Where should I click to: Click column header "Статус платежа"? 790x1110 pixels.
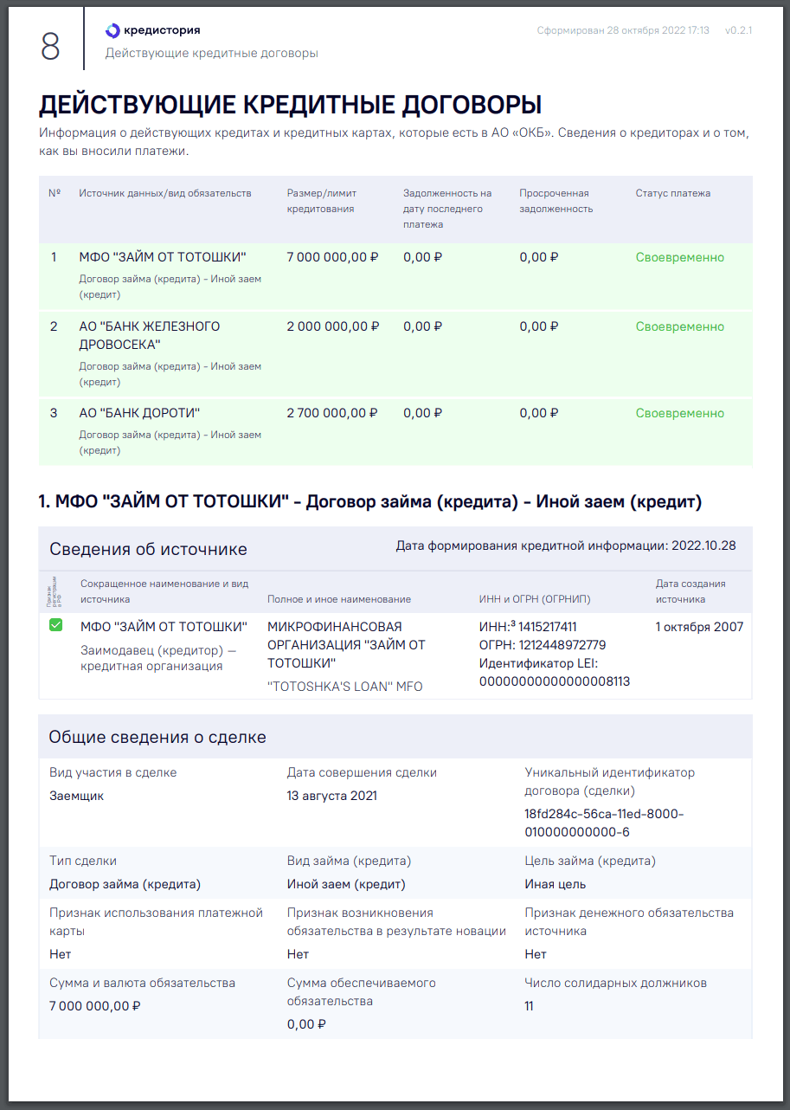coord(673,193)
